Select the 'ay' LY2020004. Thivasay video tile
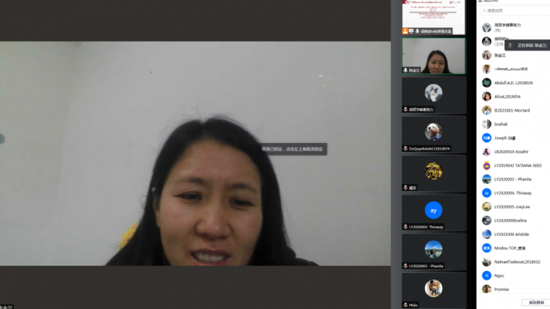The height and width of the screenshot is (309, 550). pyautogui.click(x=433, y=212)
